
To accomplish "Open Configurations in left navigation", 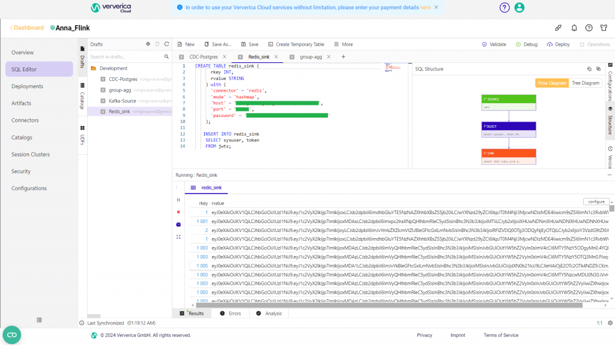I will click(29, 188).
